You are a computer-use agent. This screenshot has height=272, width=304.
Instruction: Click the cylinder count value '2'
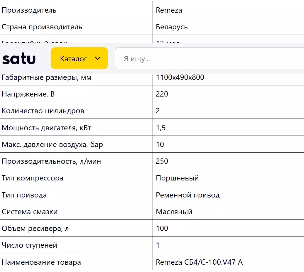pos(158,111)
